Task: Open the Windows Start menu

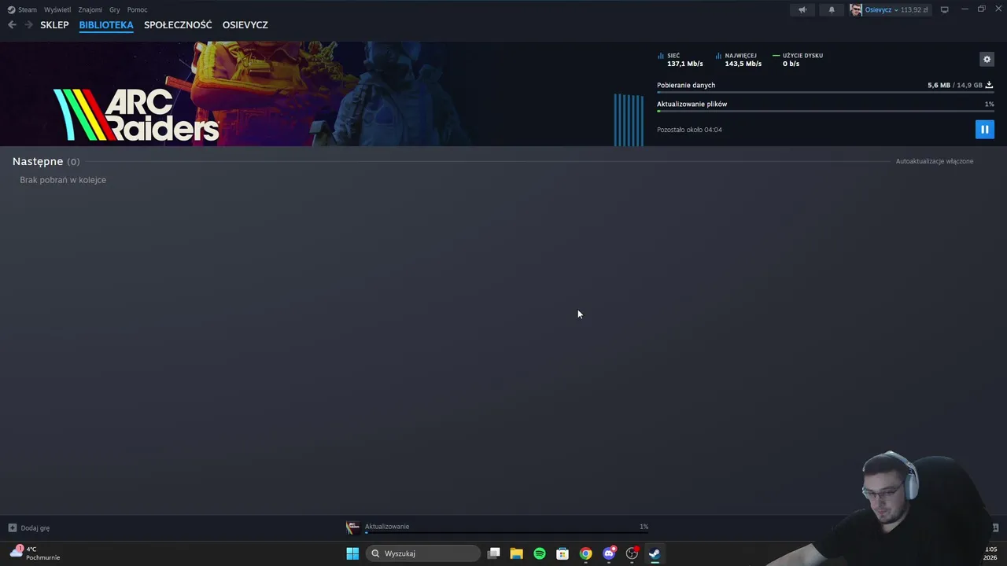Action: pyautogui.click(x=352, y=553)
